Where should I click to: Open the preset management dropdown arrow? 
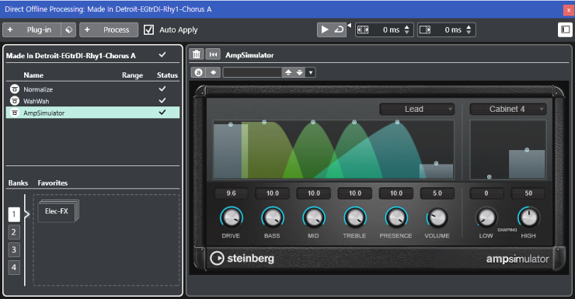pyautogui.click(x=311, y=72)
